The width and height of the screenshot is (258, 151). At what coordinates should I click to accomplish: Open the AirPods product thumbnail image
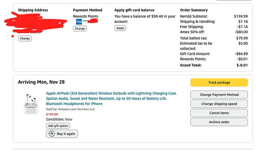[31, 104]
